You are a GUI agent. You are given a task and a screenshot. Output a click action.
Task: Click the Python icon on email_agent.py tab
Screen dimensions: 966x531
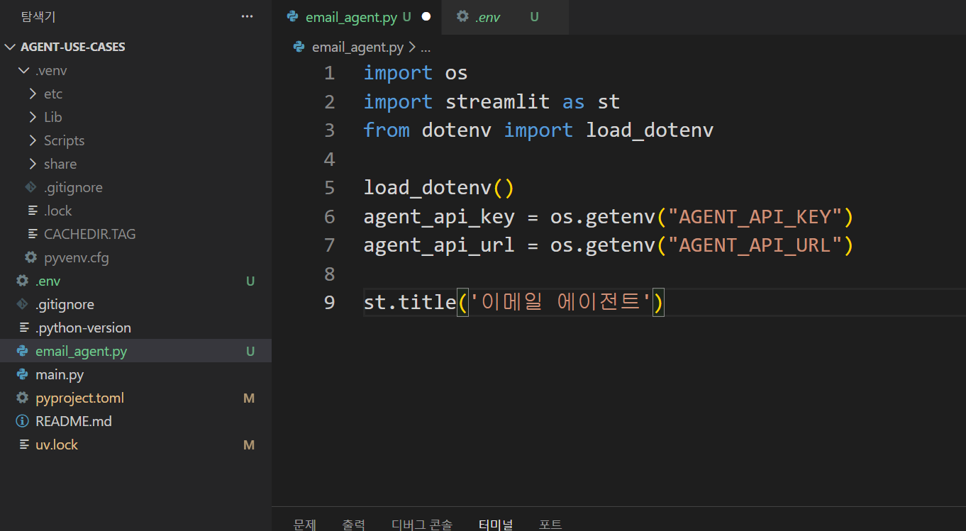(292, 17)
